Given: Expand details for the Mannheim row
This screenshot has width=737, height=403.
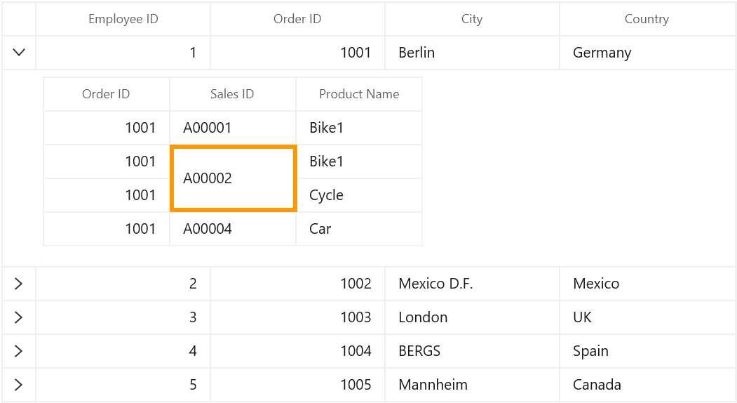Looking at the screenshot, I should coord(19,385).
